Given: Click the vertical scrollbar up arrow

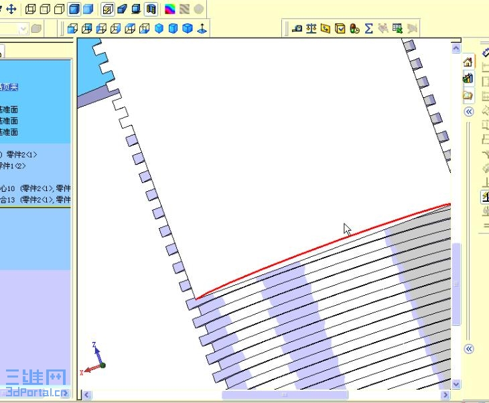Looking at the screenshot, I should tap(456, 48).
